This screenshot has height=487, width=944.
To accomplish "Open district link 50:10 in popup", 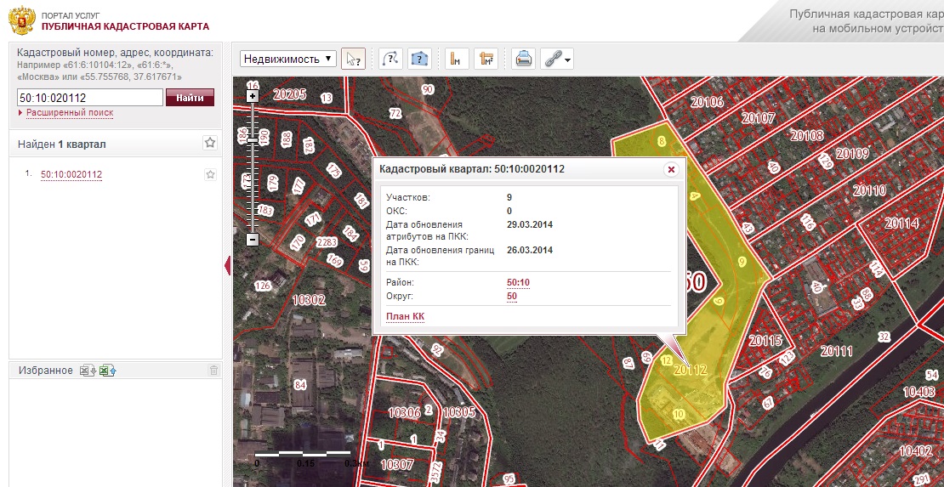I will click(518, 282).
